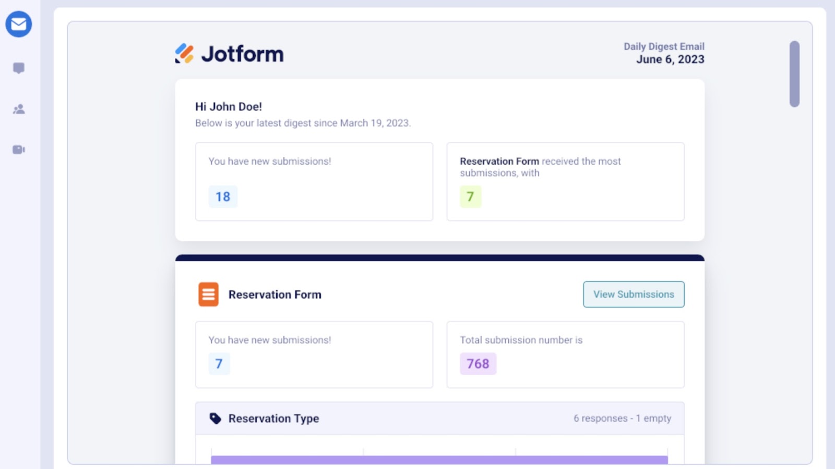This screenshot has width=835, height=469.
Task: Click the Jotform pencil logo icon
Action: (184, 54)
